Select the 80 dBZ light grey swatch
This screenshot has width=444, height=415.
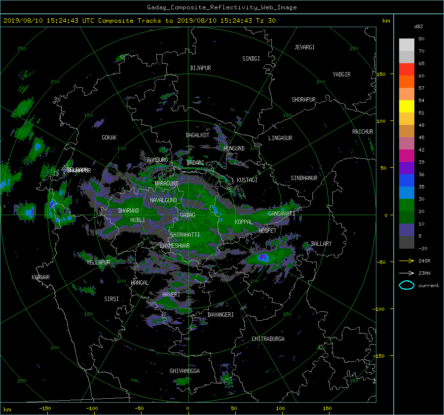[x=407, y=44]
